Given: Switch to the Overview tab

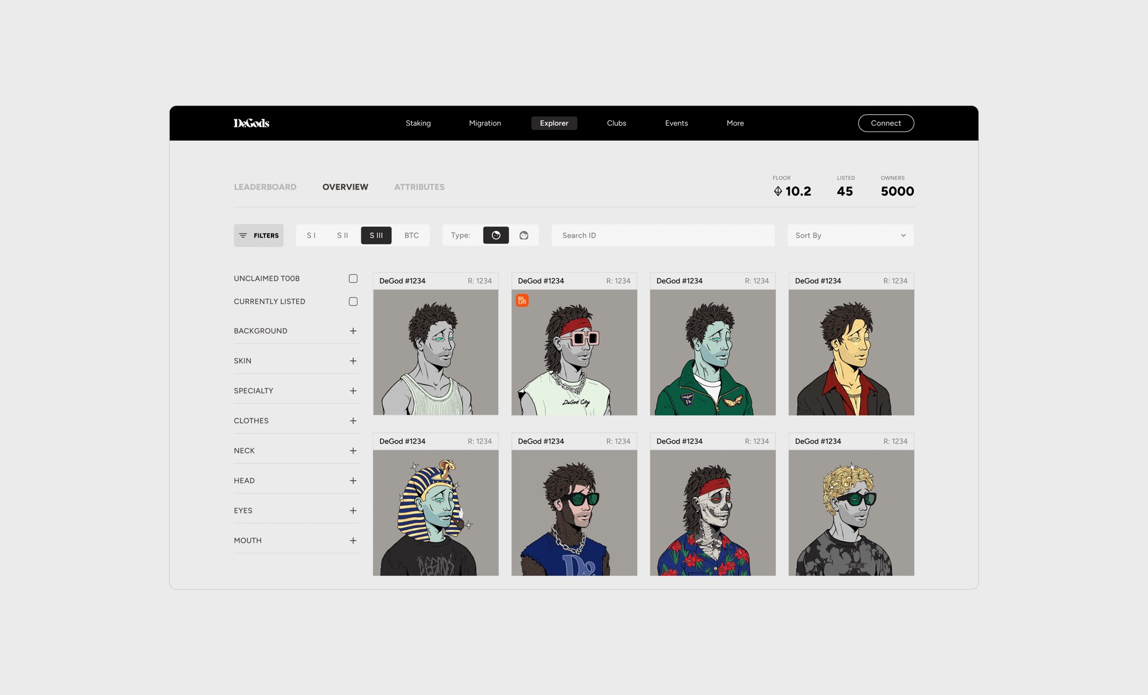Looking at the screenshot, I should [345, 187].
